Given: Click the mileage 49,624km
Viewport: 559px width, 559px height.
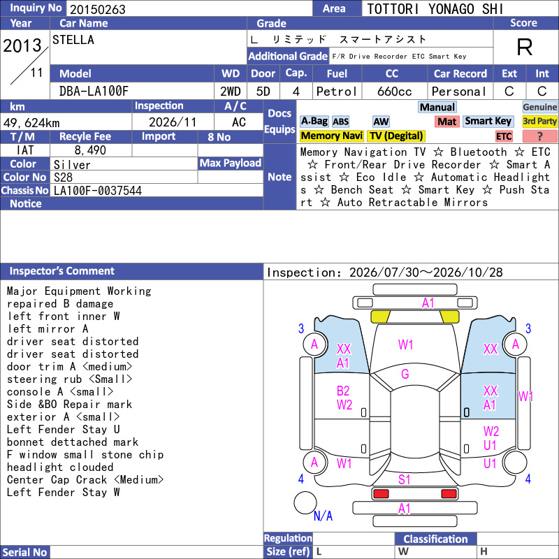Looking at the screenshot, I should (31, 123).
